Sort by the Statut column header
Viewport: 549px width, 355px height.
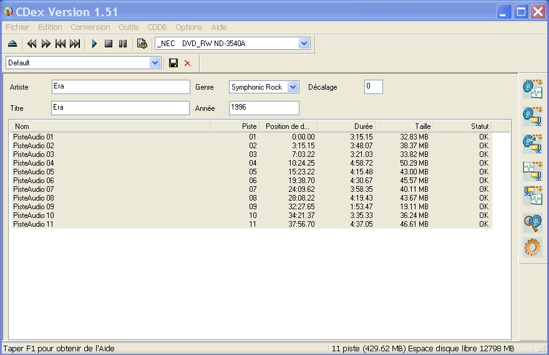point(462,126)
